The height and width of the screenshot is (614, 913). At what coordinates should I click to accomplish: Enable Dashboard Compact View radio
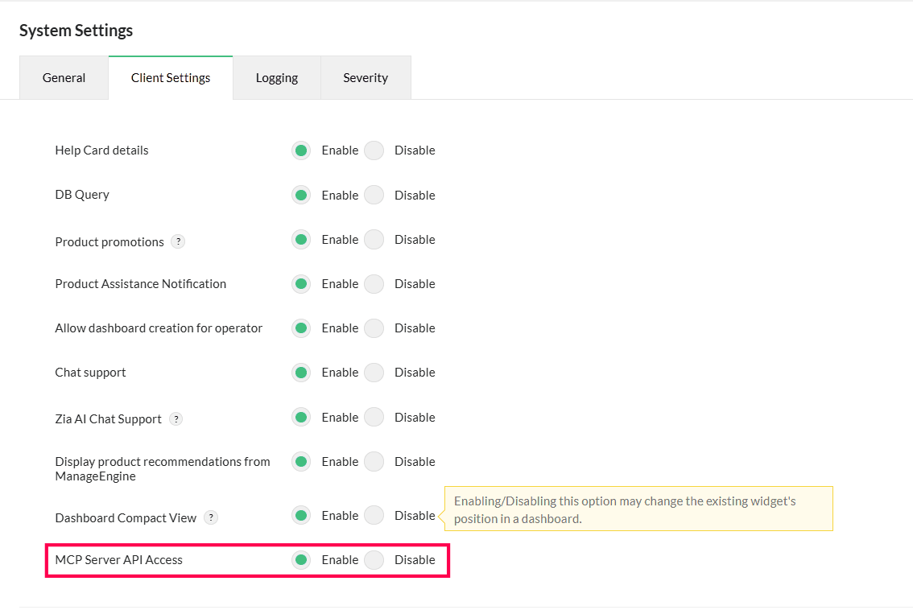coord(301,516)
